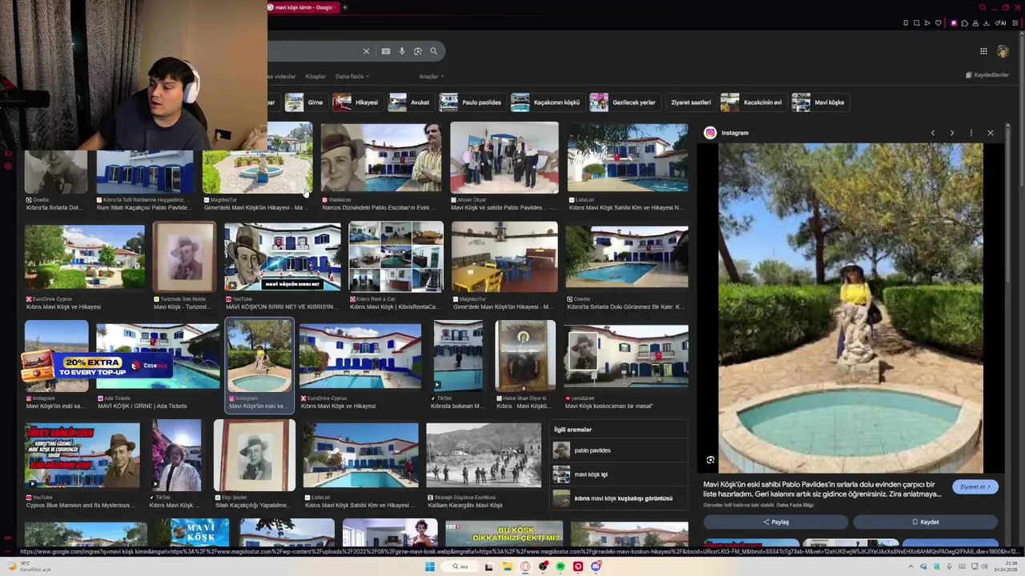Click taskbar search box Ara
This screenshot has height=576, width=1025.
[460, 566]
